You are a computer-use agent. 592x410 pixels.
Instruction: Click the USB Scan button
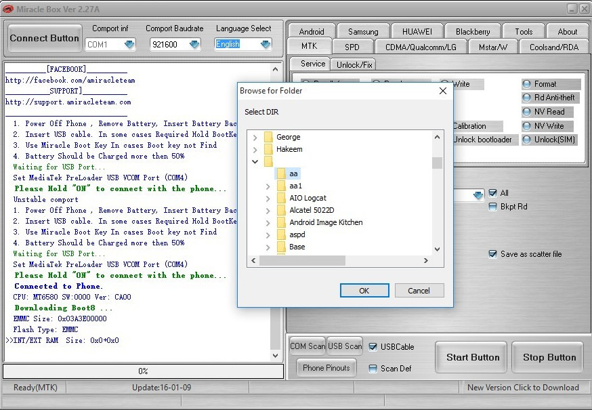tap(345, 346)
